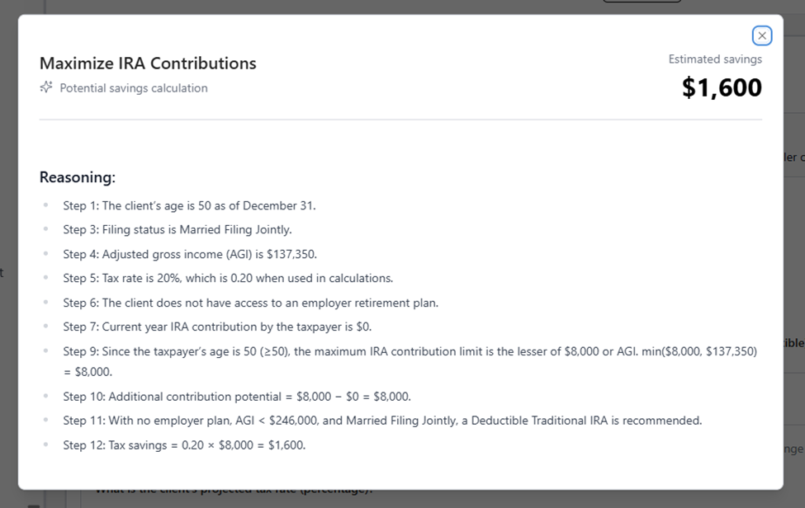Click the Step 4 adjusted gross income line

[190, 254]
